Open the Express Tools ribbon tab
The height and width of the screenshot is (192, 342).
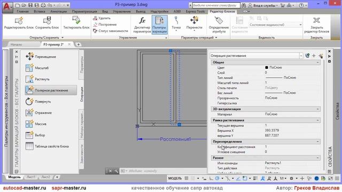tap(195, 11)
